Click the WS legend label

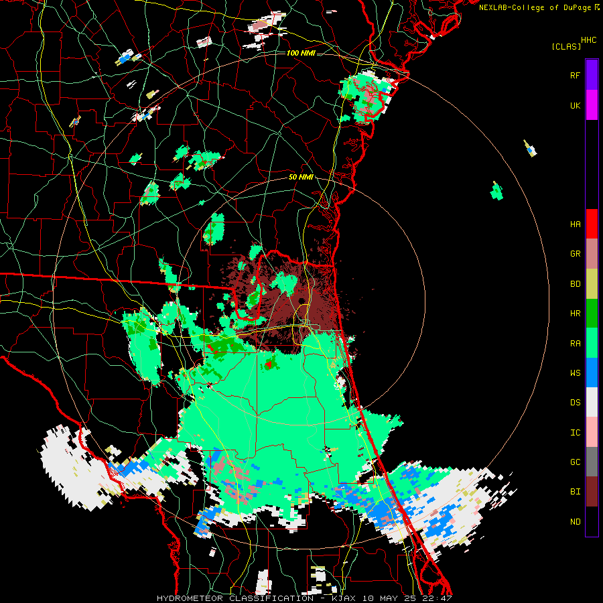pyautogui.click(x=575, y=373)
